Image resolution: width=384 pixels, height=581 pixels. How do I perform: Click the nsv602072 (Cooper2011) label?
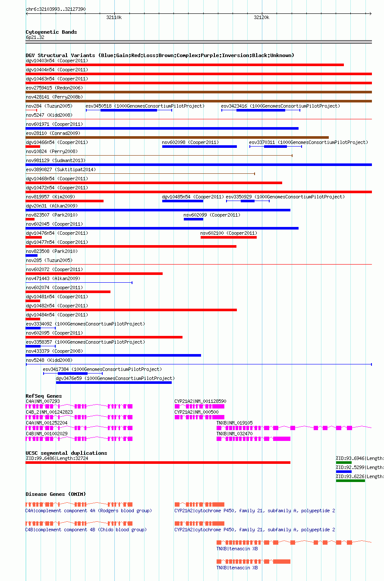[54, 269]
